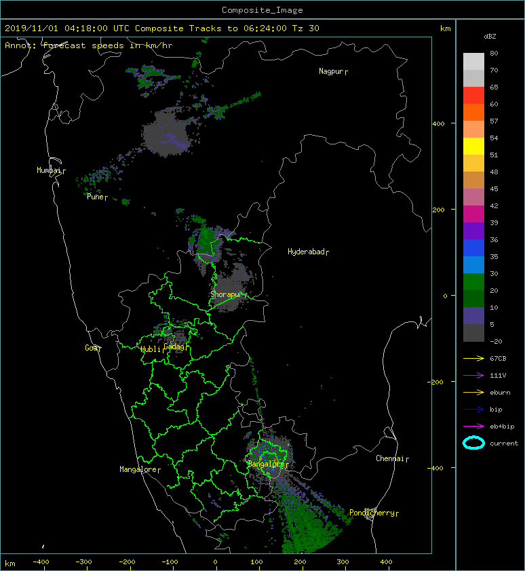Click the 'current' legend label text
Viewport: 525px width, 571px height.
point(504,444)
